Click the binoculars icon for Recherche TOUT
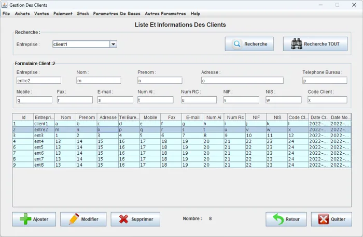Image resolution: width=363 pixels, height=237 pixels. 296,44
